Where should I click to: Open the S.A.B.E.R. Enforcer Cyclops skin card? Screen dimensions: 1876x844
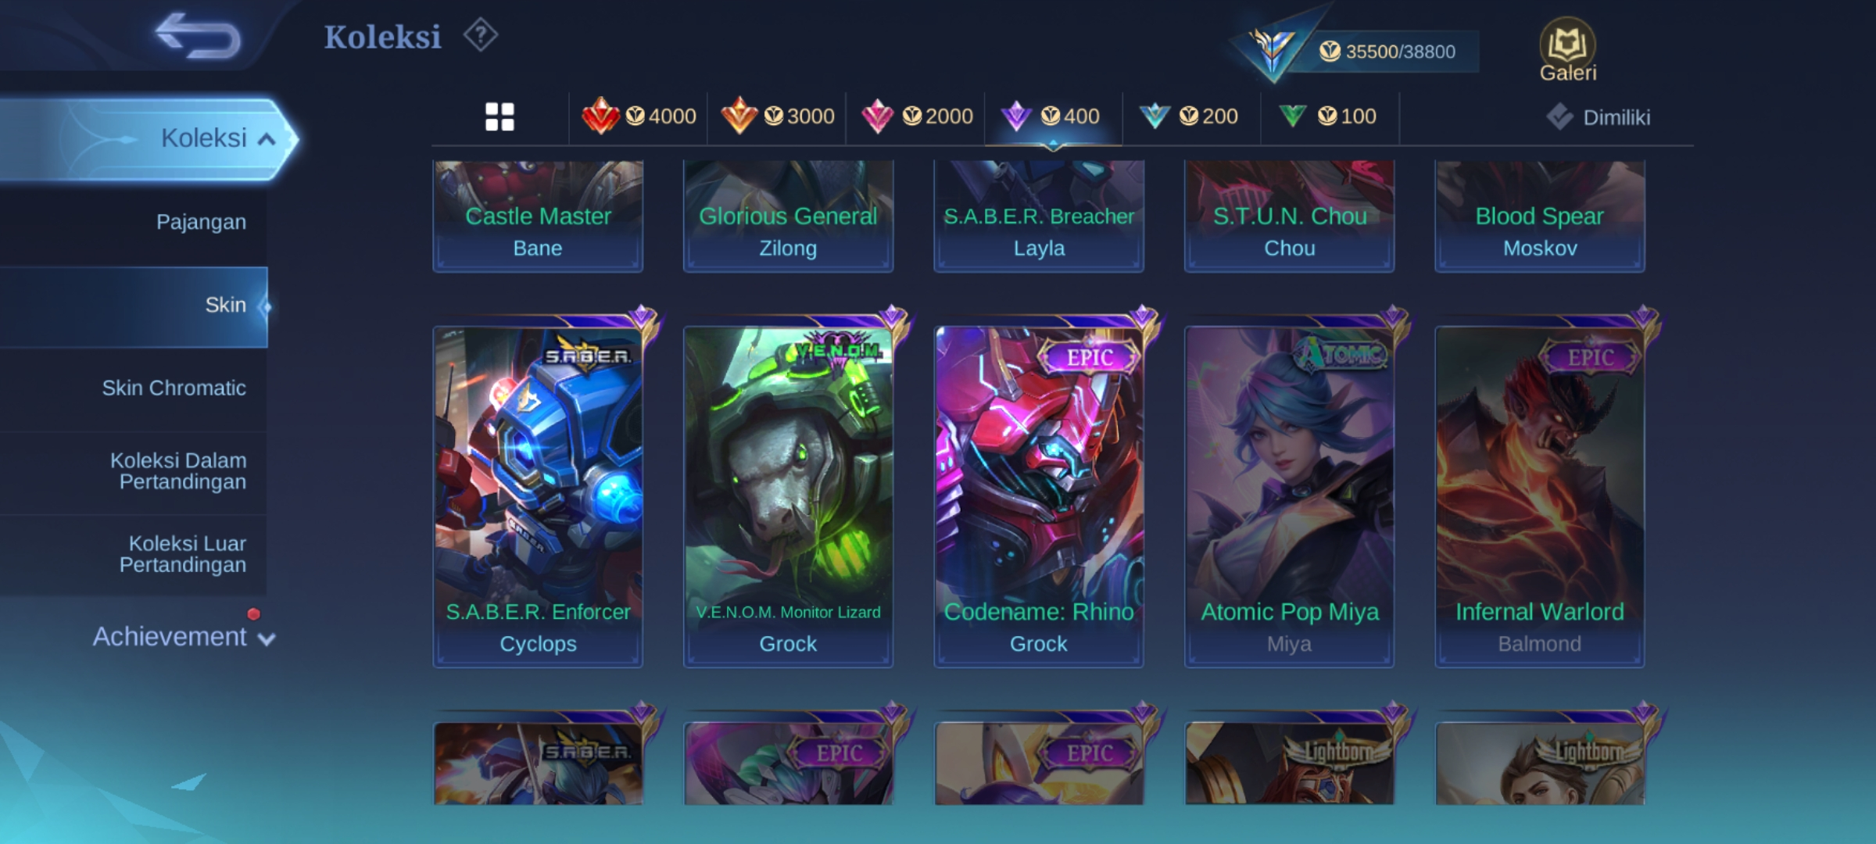(x=538, y=495)
